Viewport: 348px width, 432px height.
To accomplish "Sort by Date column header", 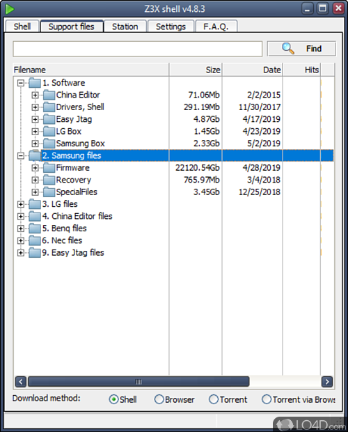I will (x=253, y=70).
